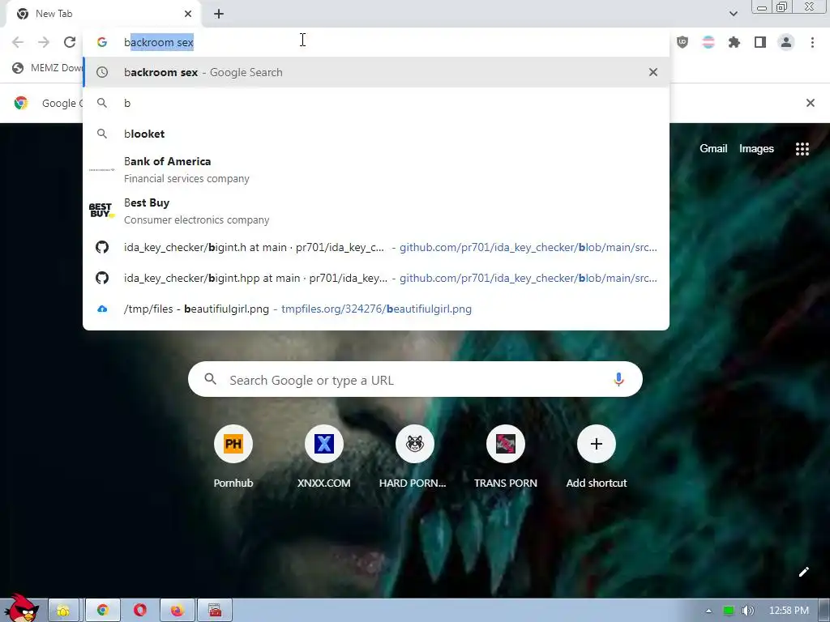Click the tmpfiles cloud upload icon

102,309
